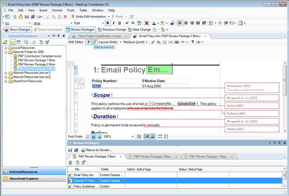Apply Subscript formatting
The height and width of the screenshot is (196, 289).
[x=133, y=23]
